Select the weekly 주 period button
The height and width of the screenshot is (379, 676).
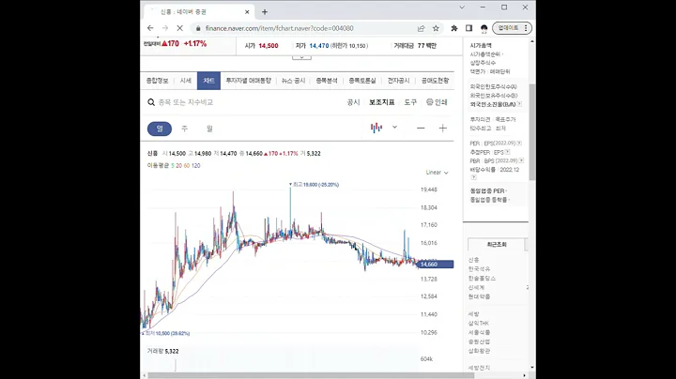[x=185, y=129]
